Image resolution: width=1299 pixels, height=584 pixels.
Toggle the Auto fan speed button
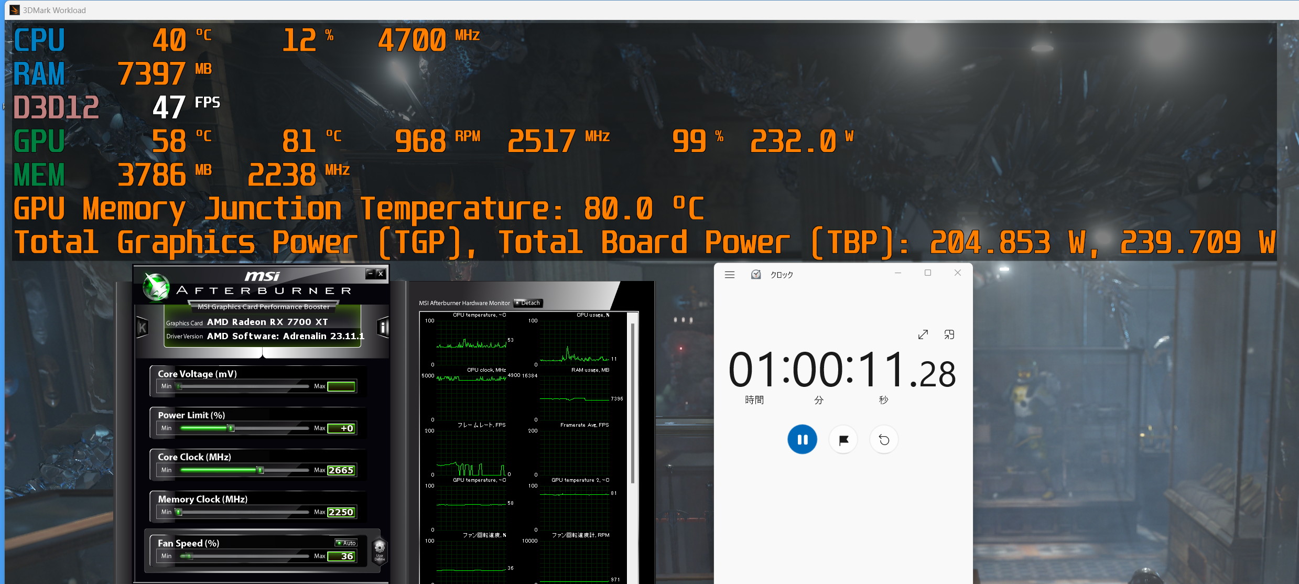click(346, 543)
